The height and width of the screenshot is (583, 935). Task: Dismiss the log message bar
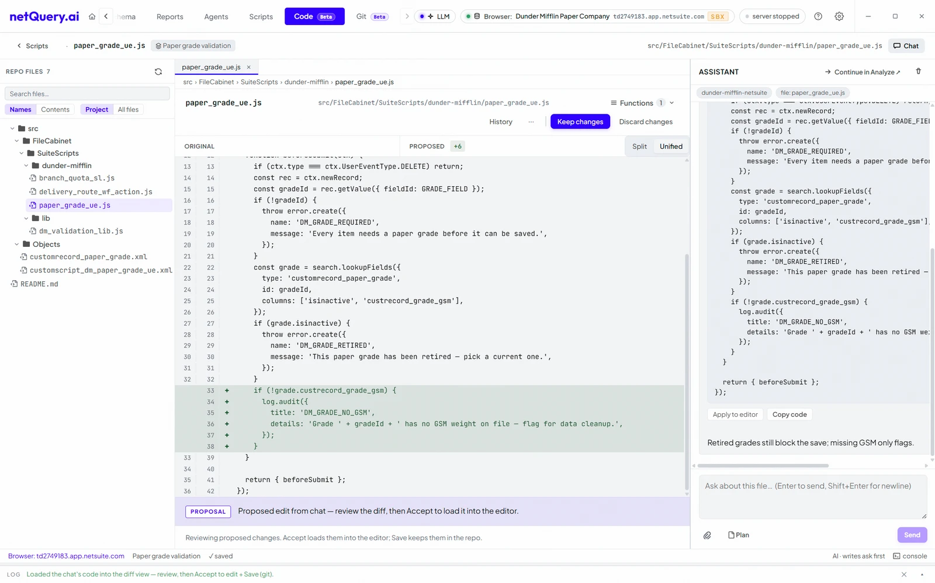904,575
